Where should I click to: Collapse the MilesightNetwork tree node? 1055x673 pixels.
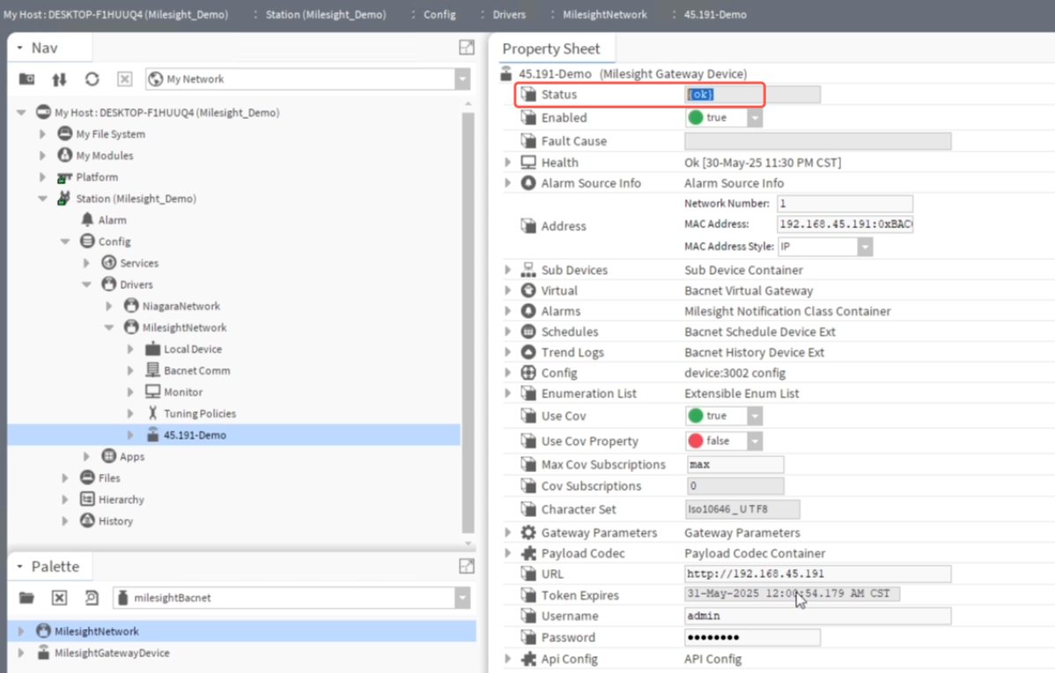tap(108, 328)
